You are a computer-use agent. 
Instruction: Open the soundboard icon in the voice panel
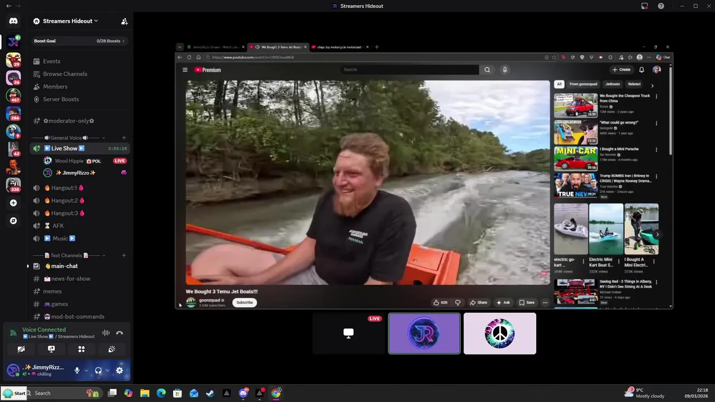click(x=112, y=349)
